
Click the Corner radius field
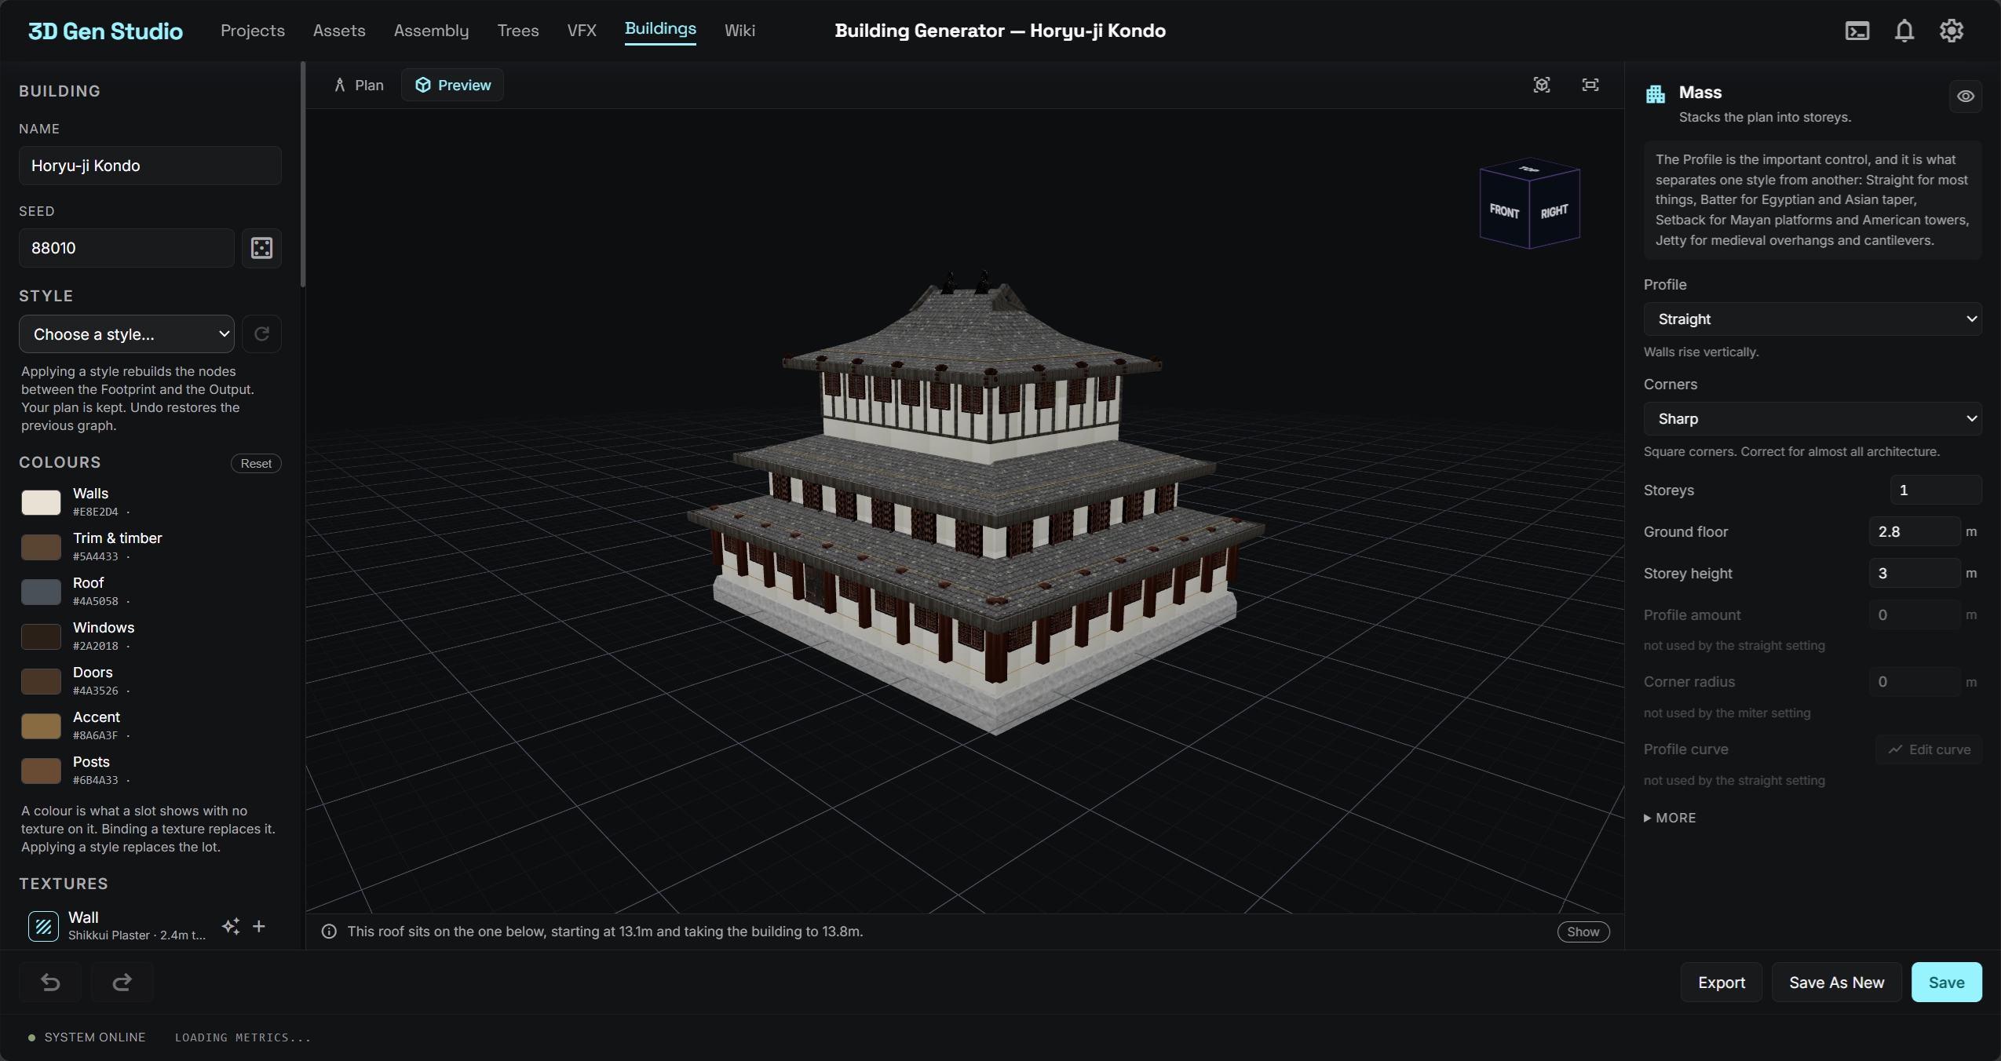click(x=1914, y=681)
